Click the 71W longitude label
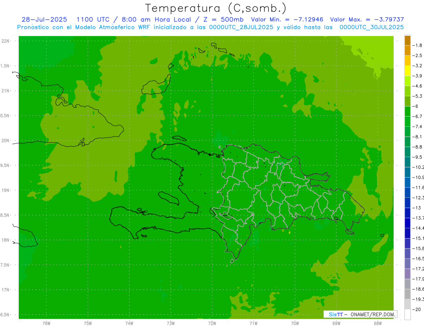This screenshot has height=328, width=424. pos(253,323)
